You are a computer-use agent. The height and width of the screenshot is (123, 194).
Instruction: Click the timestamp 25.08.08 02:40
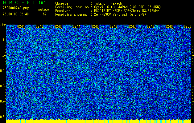tap(16, 14)
